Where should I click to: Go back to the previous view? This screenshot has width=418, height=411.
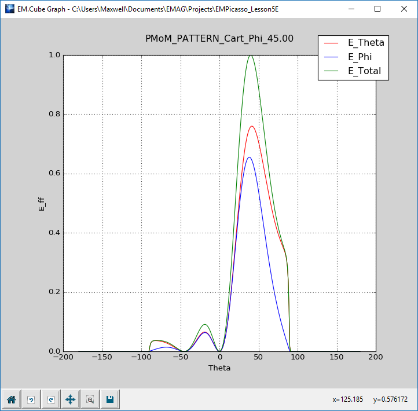(x=31, y=399)
